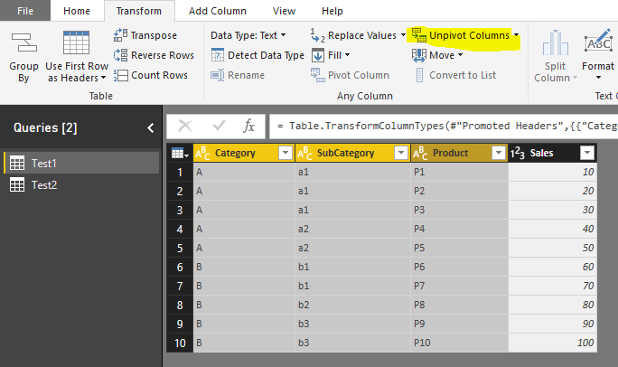Open the View tab
The height and width of the screenshot is (367, 618).
tap(285, 11)
